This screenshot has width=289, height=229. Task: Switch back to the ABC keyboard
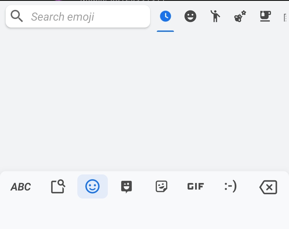(x=20, y=186)
